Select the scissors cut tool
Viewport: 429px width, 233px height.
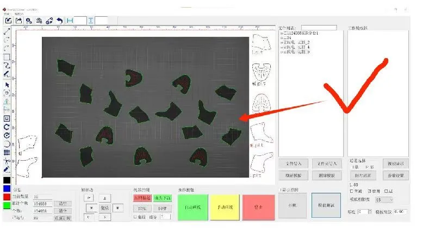pos(7,161)
